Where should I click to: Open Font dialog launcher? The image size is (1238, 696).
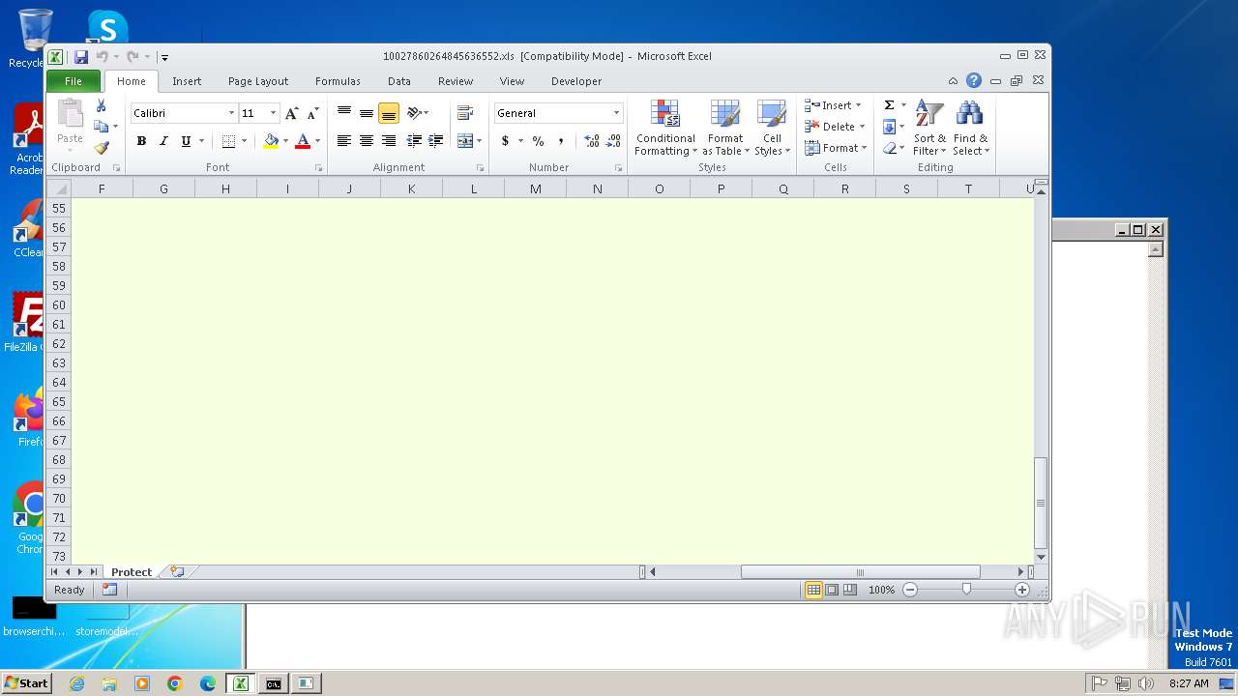318,168
